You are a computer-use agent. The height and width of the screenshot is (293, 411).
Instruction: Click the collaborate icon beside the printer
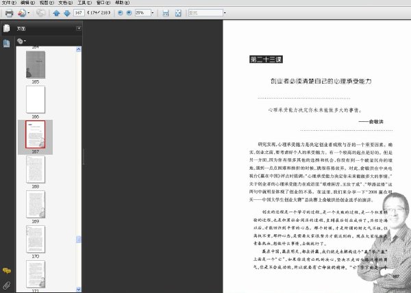tap(22, 13)
